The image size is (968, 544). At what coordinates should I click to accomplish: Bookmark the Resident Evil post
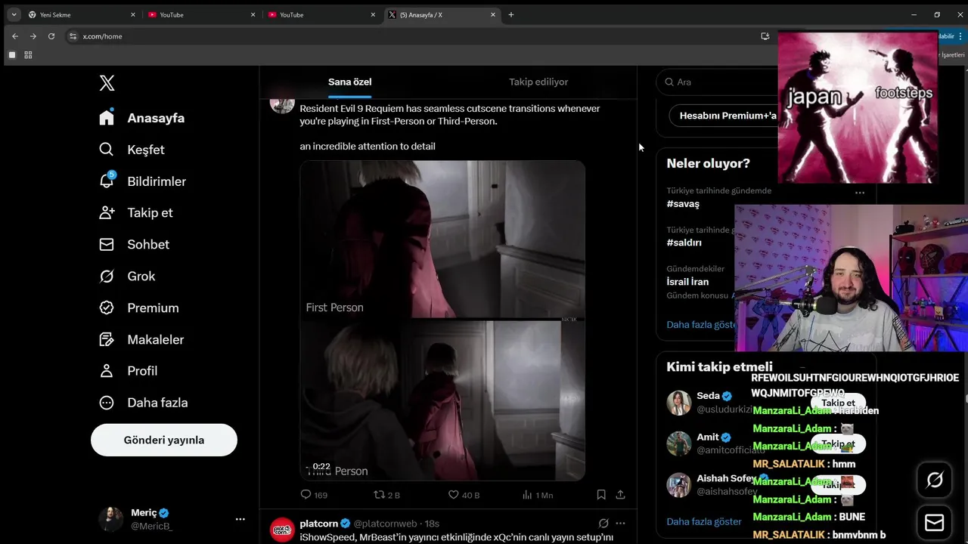(x=601, y=495)
